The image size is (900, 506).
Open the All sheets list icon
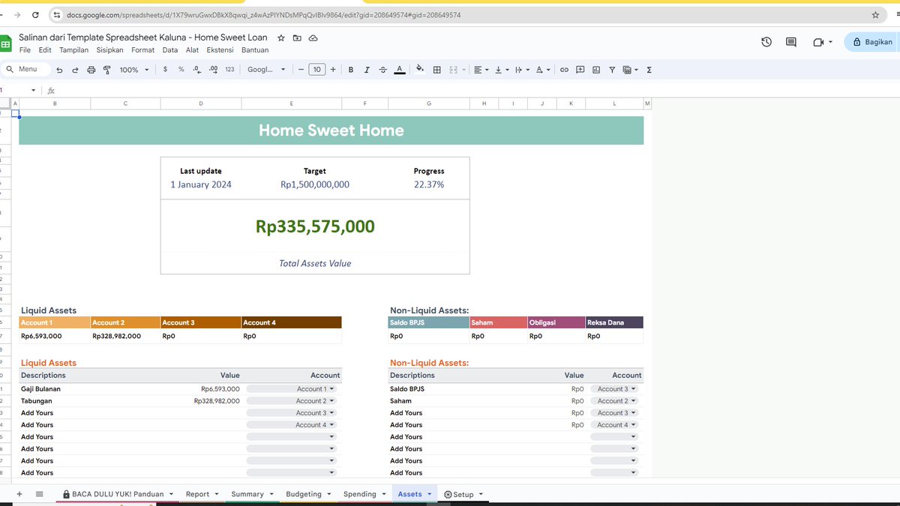click(x=40, y=494)
